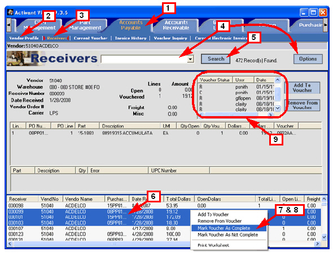Maximize the Activant window

tap(313, 12)
